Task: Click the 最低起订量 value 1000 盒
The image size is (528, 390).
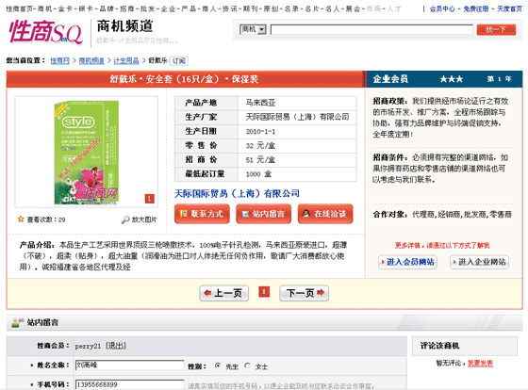Action: point(258,174)
